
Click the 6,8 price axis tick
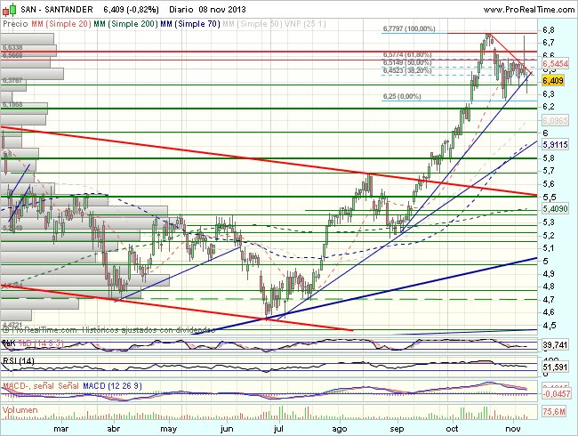click(x=549, y=30)
